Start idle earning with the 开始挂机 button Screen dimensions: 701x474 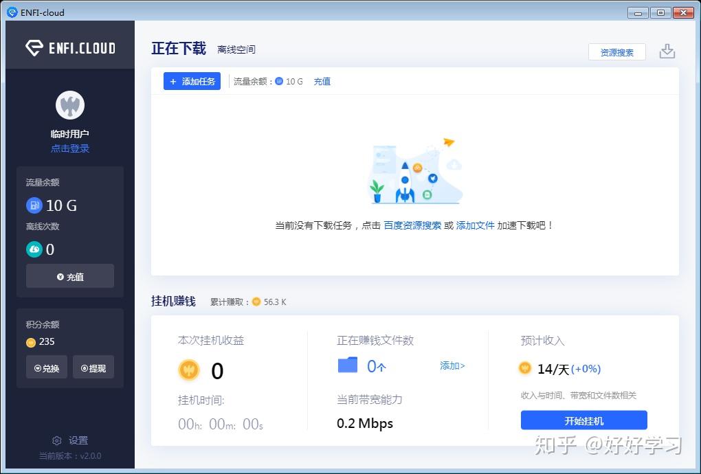pos(583,420)
